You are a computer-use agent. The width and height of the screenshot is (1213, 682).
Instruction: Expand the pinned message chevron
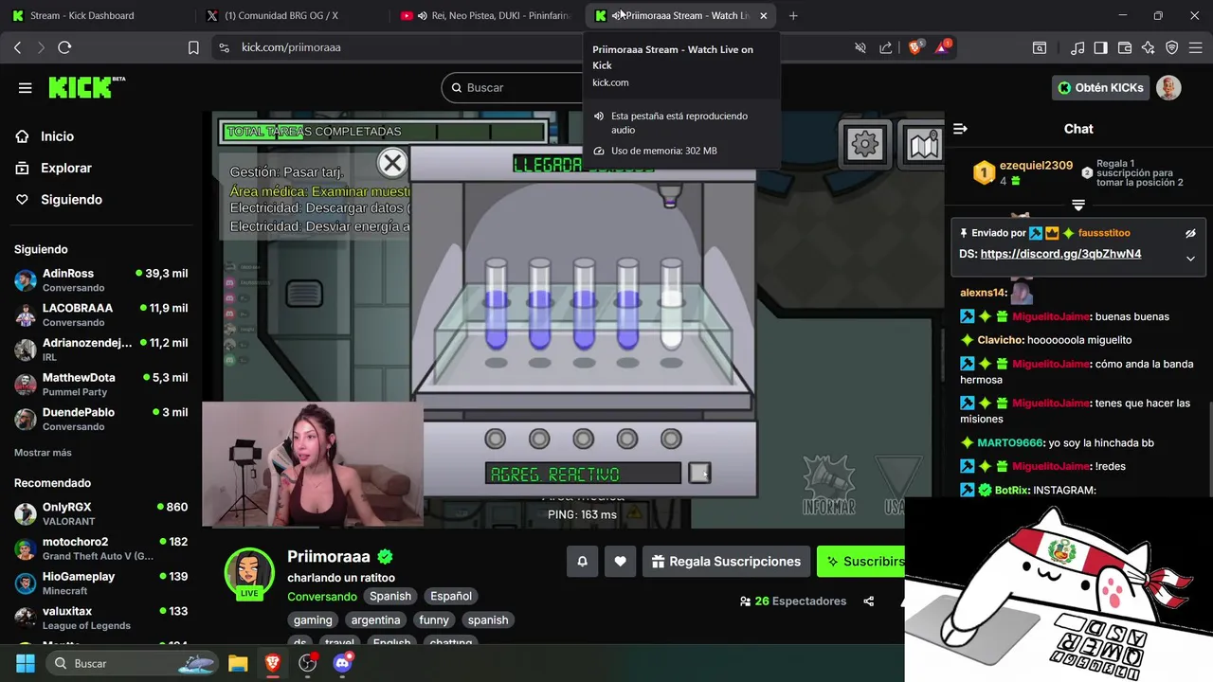point(1190,258)
